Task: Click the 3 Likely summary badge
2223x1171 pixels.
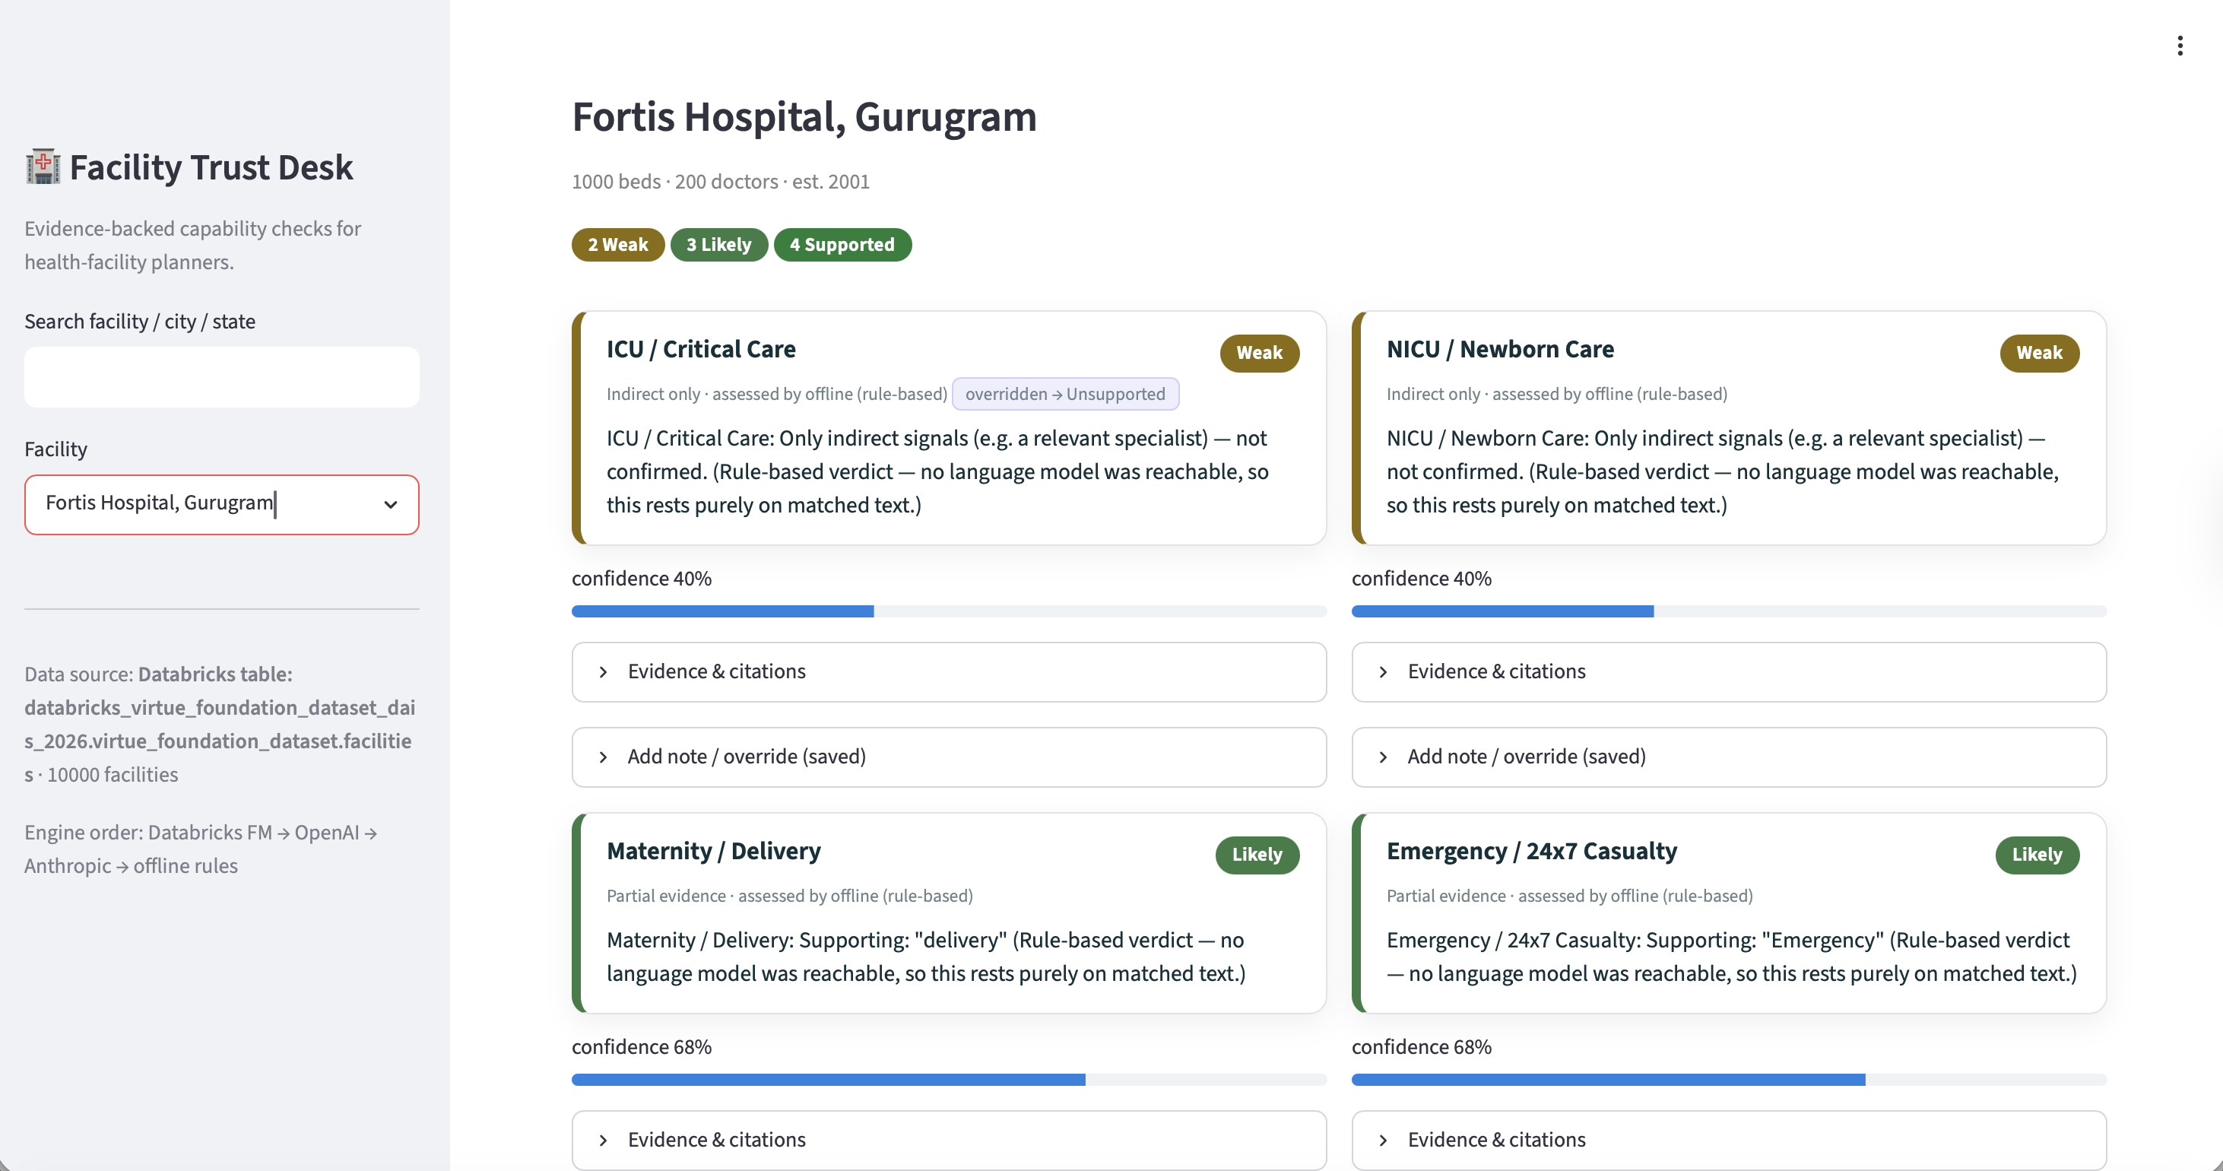Action: coord(719,245)
